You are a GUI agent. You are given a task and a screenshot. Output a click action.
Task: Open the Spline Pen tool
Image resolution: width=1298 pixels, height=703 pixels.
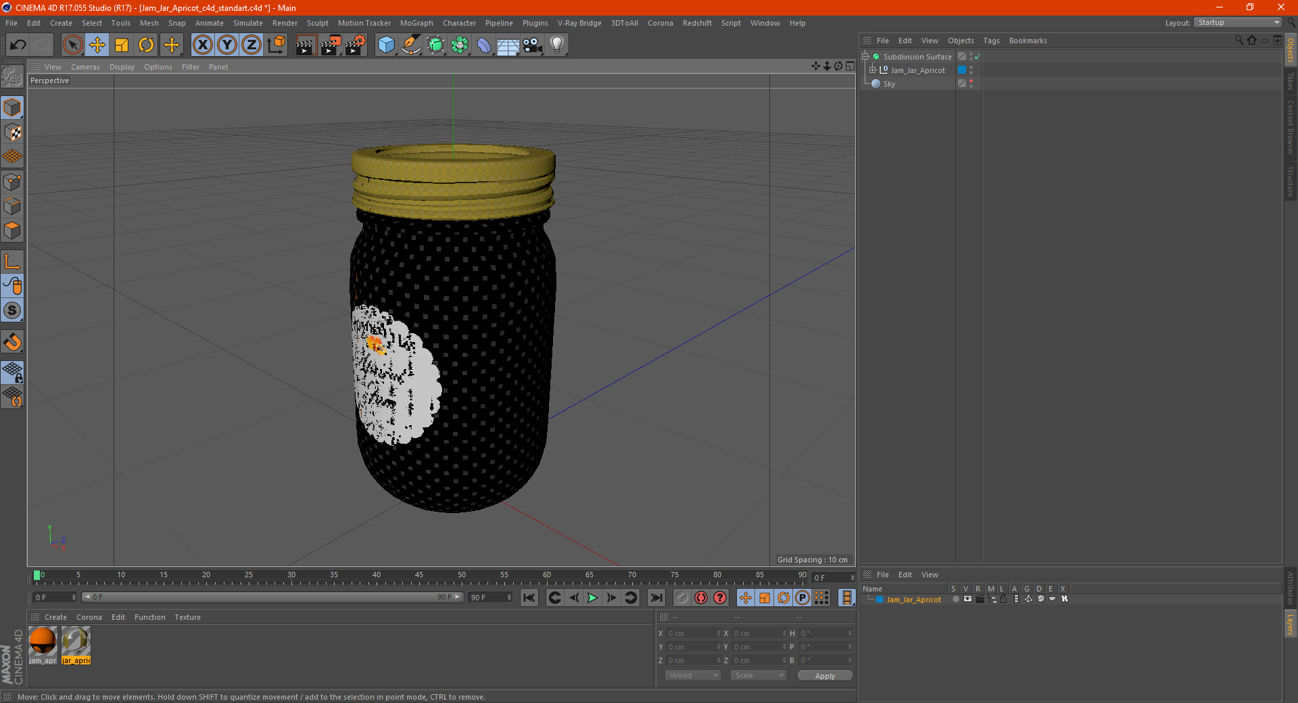tap(411, 45)
